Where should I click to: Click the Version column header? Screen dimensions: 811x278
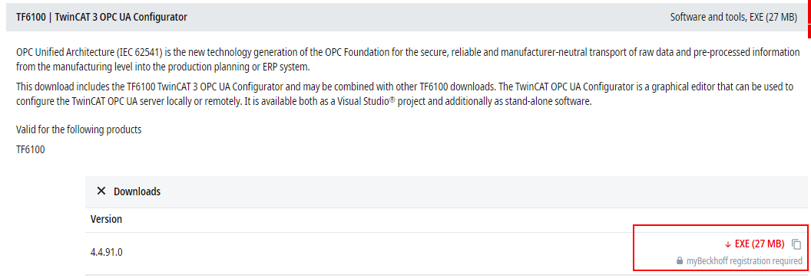click(x=106, y=219)
